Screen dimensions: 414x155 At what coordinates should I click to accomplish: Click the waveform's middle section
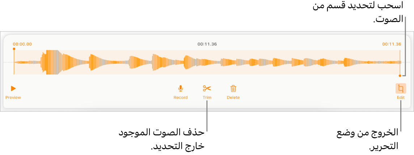click(207, 62)
